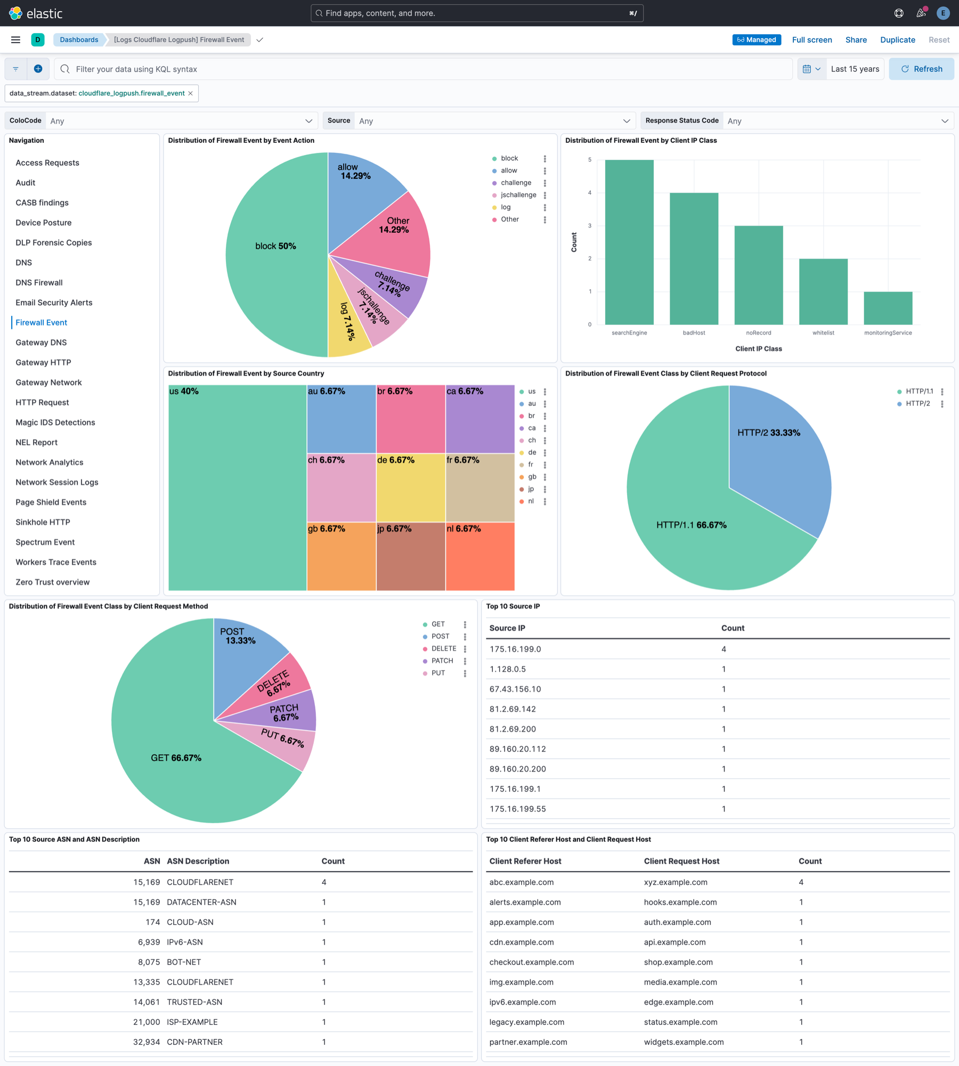Click the searchEngine bar in chart
The width and height of the screenshot is (959, 1066).
tap(629, 242)
